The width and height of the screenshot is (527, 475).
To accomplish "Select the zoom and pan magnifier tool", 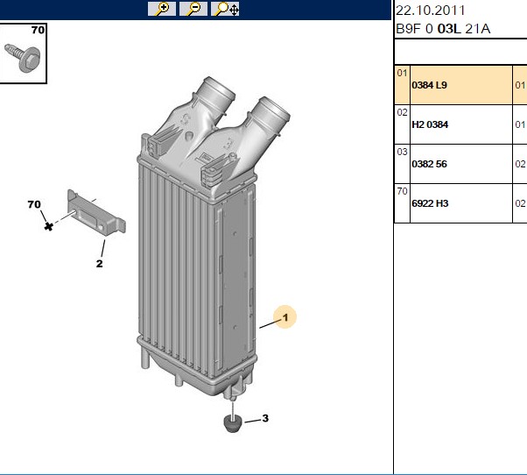I will coord(225,9).
